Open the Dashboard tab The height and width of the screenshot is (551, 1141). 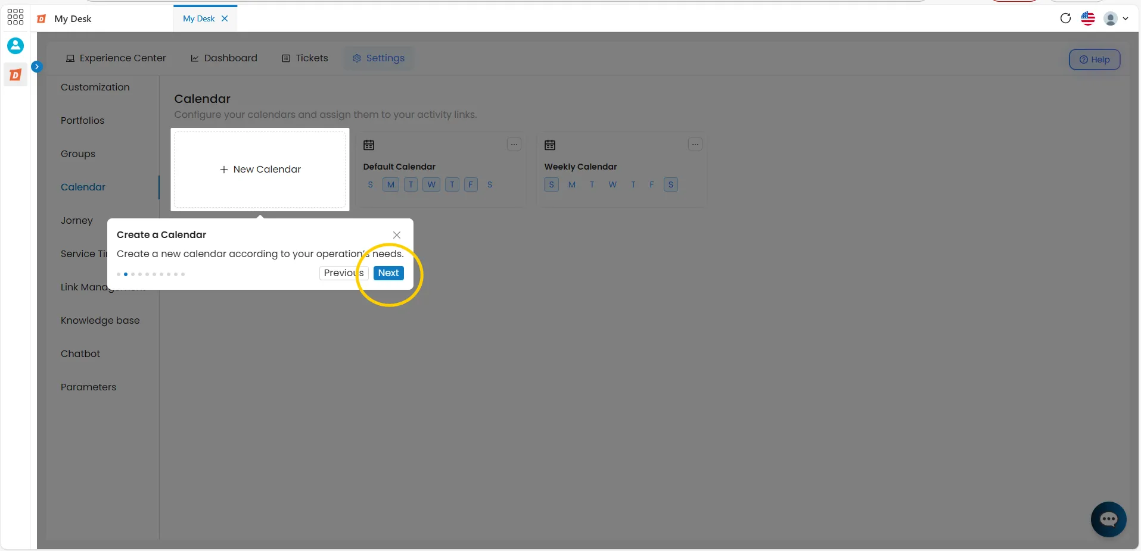pyautogui.click(x=224, y=58)
